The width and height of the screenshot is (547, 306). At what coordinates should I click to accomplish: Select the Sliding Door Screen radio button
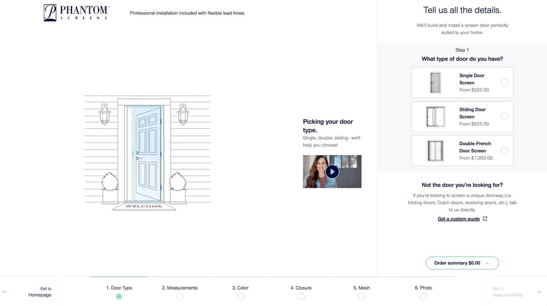pyautogui.click(x=504, y=116)
